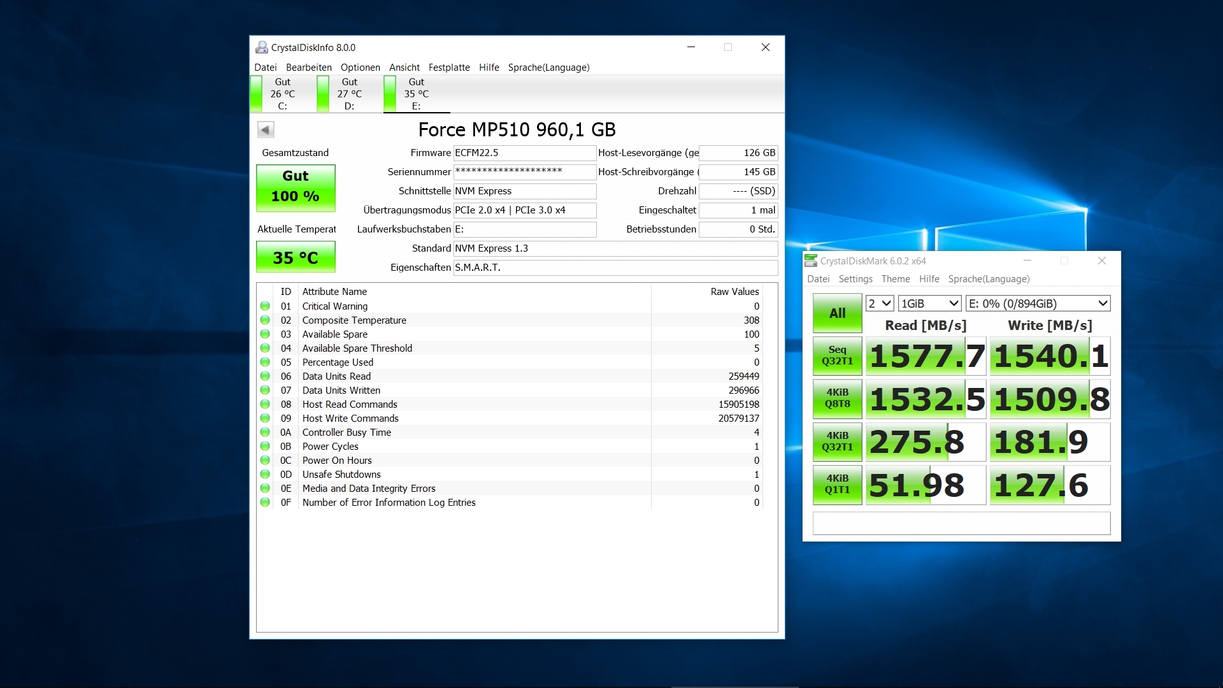Click the Data Units Read status dot
Viewport: 1223px width, 688px height.
point(265,376)
